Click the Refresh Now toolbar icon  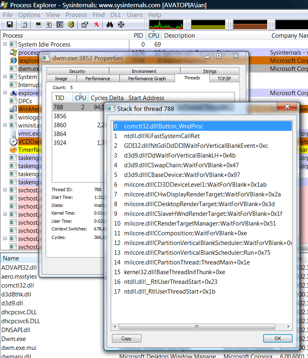[x=24, y=25]
